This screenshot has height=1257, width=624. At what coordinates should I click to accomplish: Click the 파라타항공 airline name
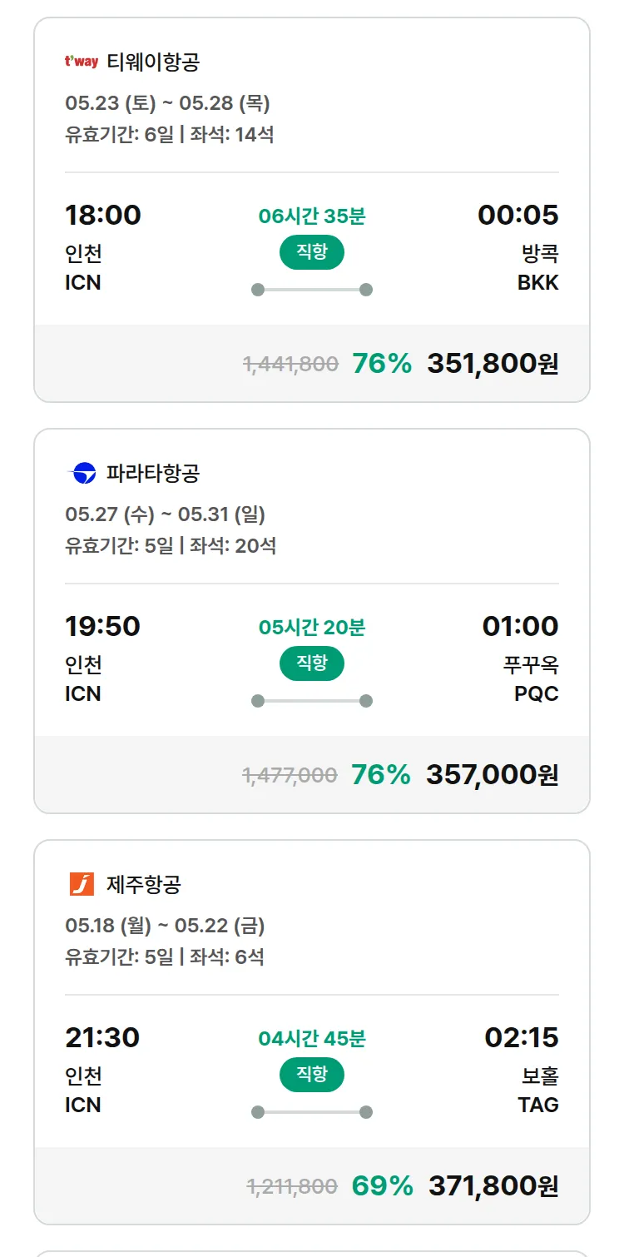pyautogui.click(x=153, y=473)
